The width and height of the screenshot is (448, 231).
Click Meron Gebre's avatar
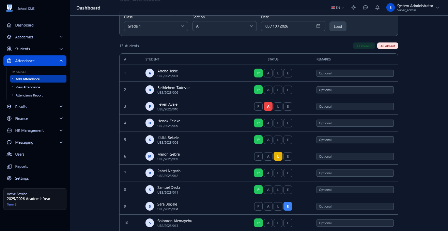coord(150,156)
